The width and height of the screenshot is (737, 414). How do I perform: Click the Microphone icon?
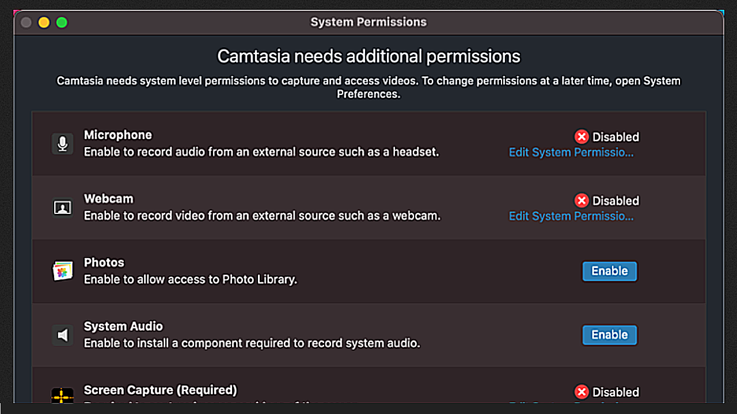point(62,144)
